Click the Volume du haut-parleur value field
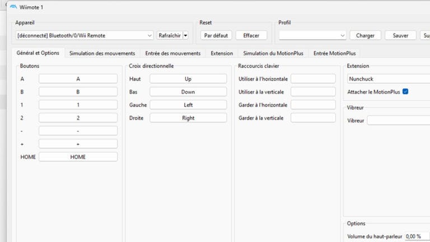The width and height of the screenshot is (430, 242). click(417, 236)
